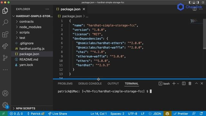Expand the test folder
This screenshot has width=206, height=116.
click(x=32, y=38)
